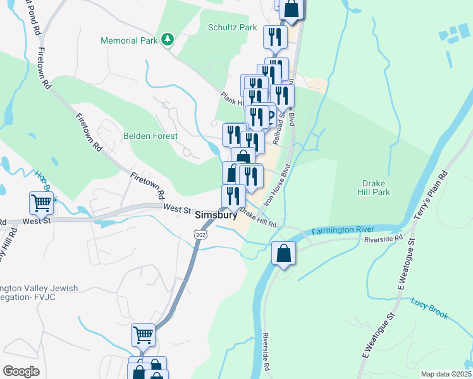Screen dimensions: 473x379
Task: Click the Map data ©2025 attribution
Action: 446,374
